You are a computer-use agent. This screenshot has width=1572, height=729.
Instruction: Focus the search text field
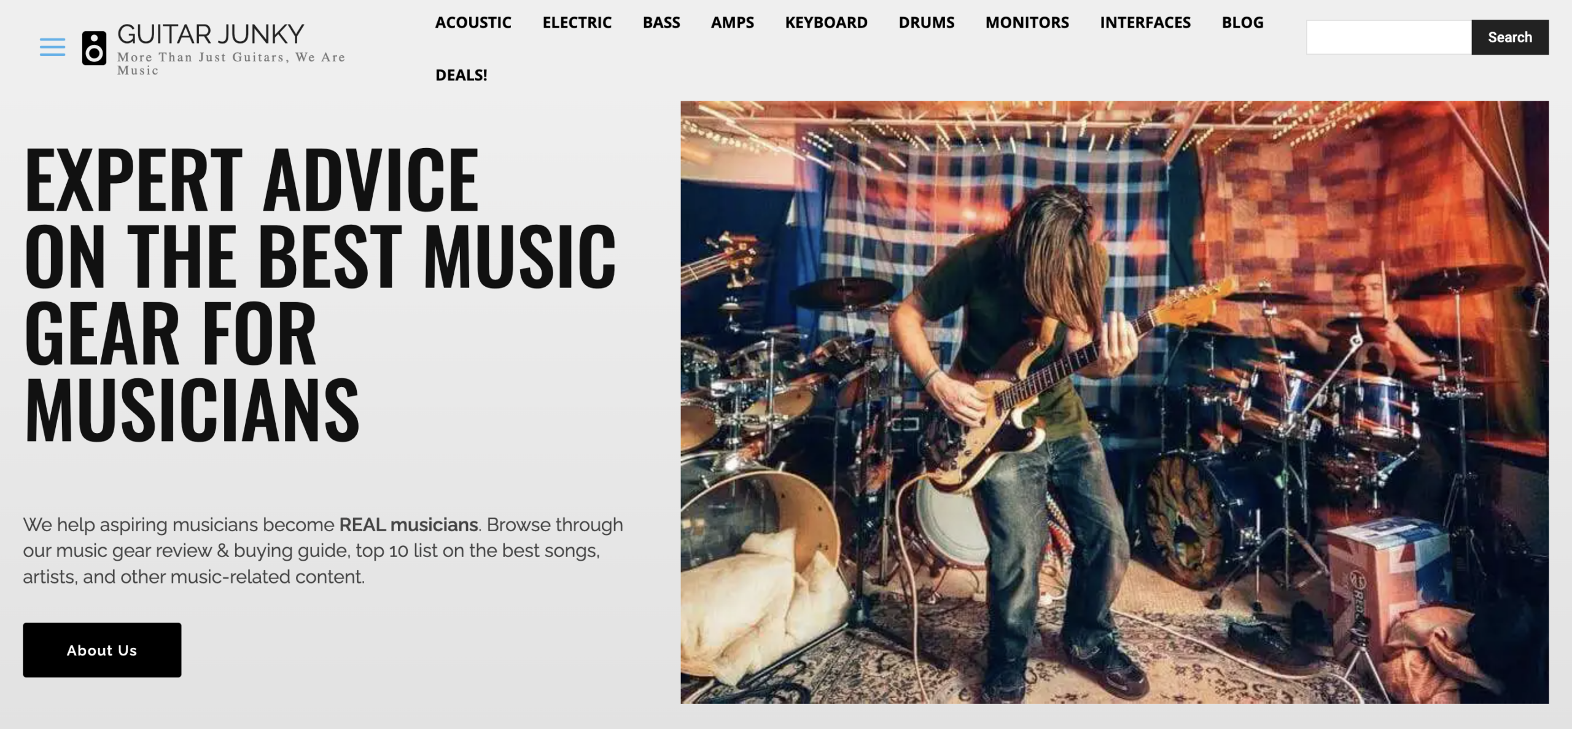1388,37
